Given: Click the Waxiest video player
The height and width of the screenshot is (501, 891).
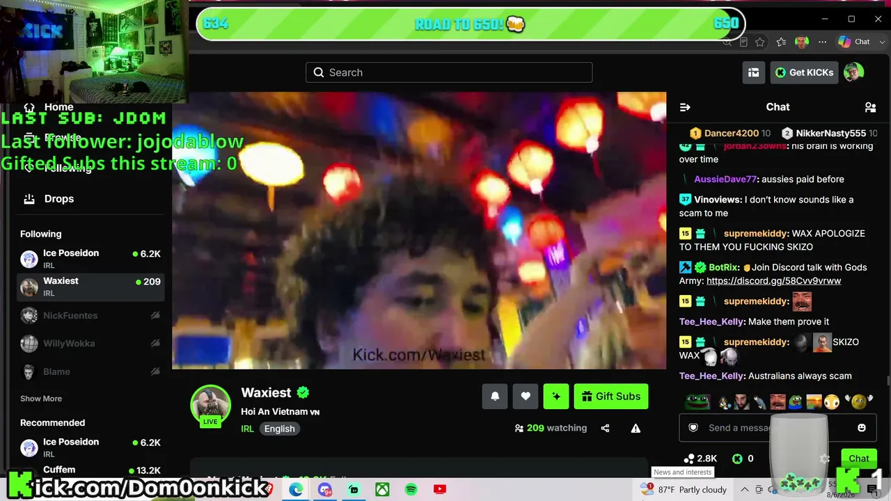Looking at the screenshot, I should pyautogui.click(x=419, y=230).
